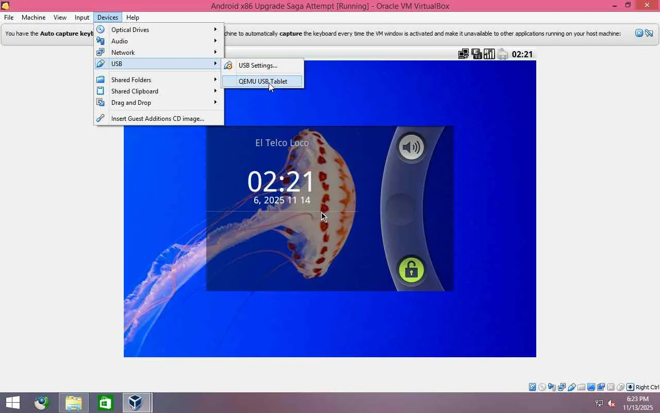
Task: Click the USB status bar indicator
Action: tap(571, 387)
